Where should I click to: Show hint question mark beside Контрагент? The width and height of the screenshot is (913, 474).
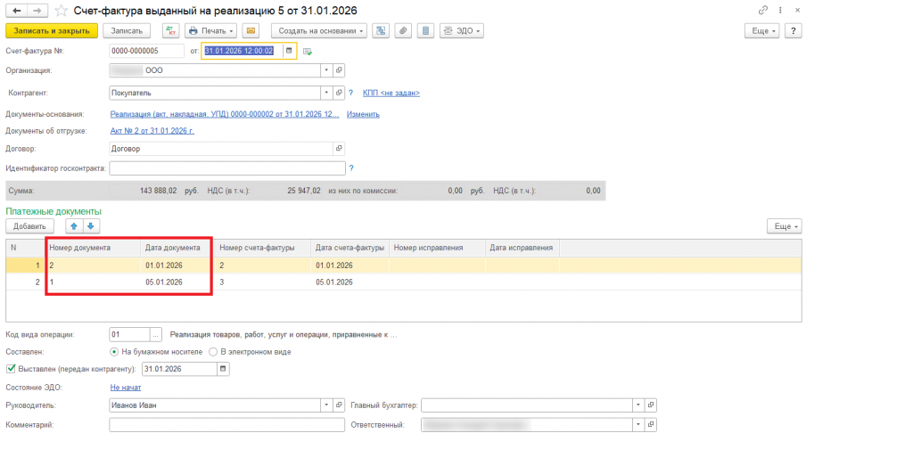click(350, 93)
